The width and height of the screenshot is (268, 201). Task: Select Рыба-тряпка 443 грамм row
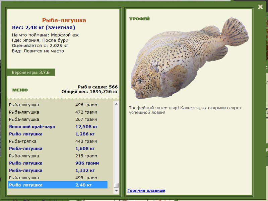tap(58, 141)
